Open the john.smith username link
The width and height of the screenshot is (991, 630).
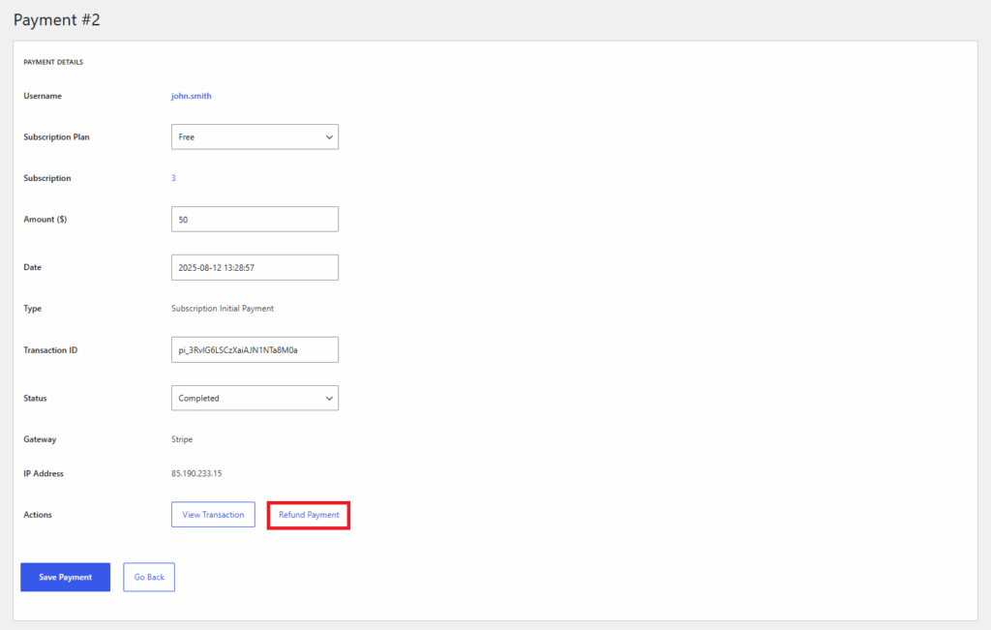[191, 96]
